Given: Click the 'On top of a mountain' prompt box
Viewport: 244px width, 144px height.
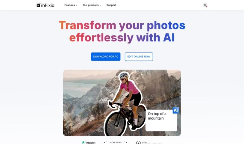Looking at the screenshot, I should (x=161, y=120).
